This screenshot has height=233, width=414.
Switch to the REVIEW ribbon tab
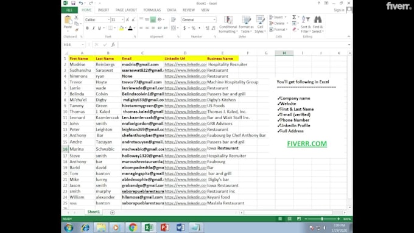pyautogui.click(x=189, y=10)
